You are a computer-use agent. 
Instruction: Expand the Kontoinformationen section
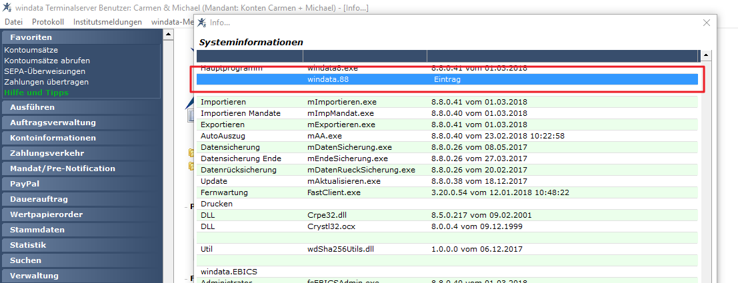[81, 138]
